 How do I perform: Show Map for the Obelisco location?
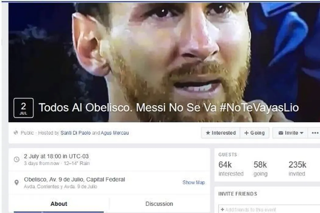194,183
